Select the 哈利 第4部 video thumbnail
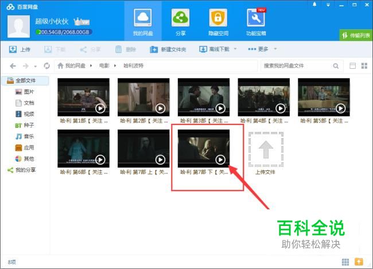The width and height of the screenshot is (373, 269). pos(264,97)
